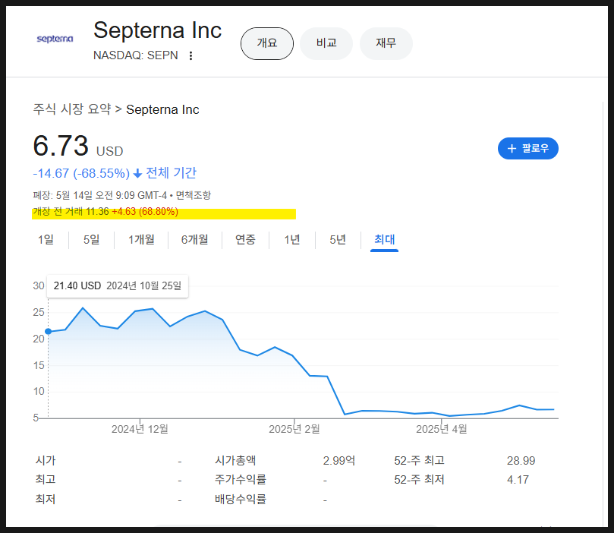Open the 면책조항 disclaimer link
Image resolution: width=614 pixels, height=533 pixels.
click(193, 195)
